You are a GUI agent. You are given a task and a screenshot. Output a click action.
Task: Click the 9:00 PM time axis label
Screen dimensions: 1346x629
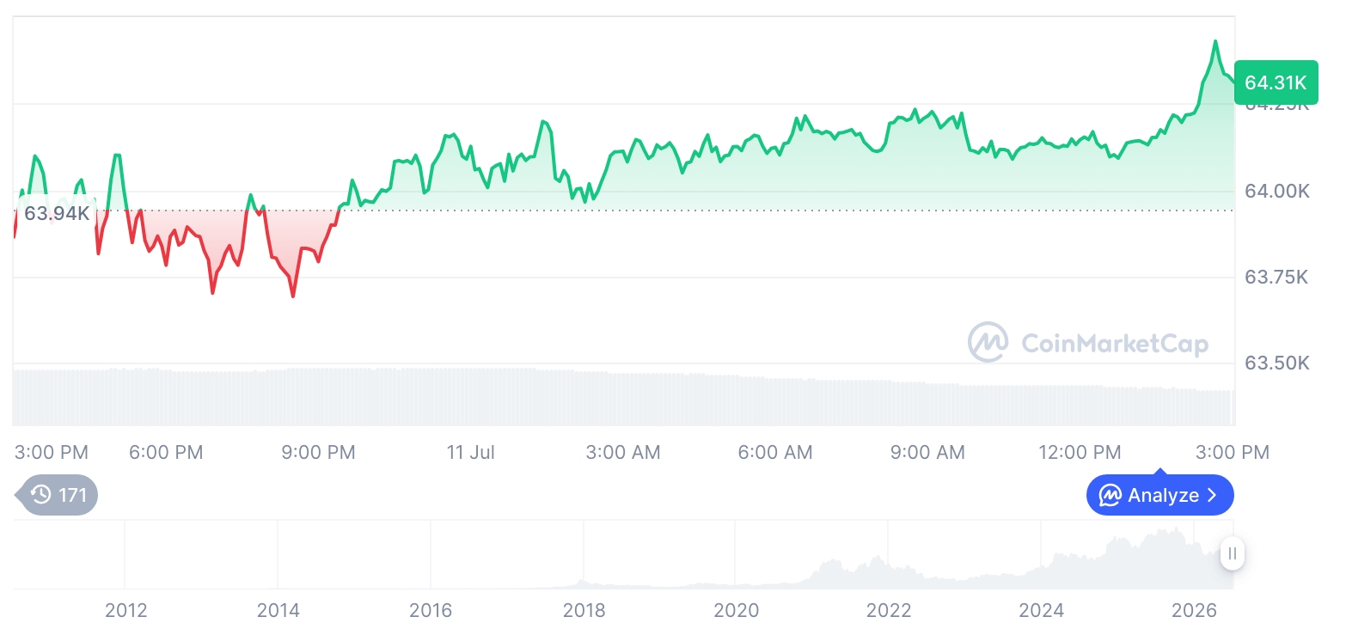point(318,452)
